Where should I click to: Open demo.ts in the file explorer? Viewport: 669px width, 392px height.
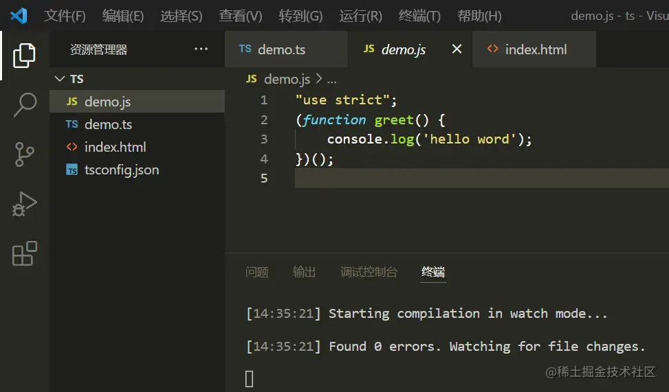pos(137,124)
